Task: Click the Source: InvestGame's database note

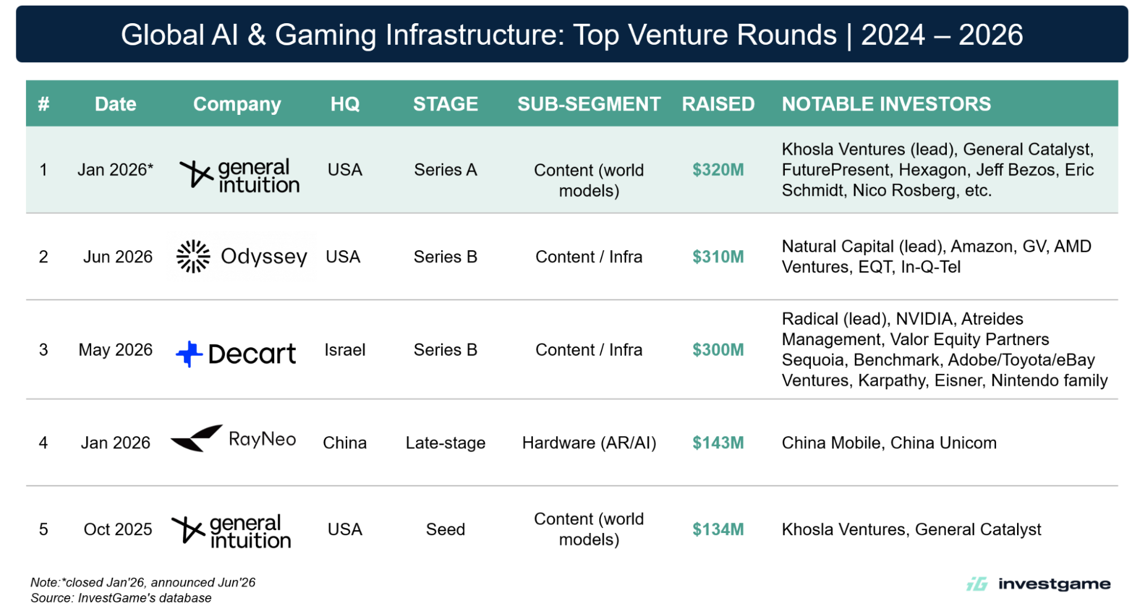Action: point(121,598)
